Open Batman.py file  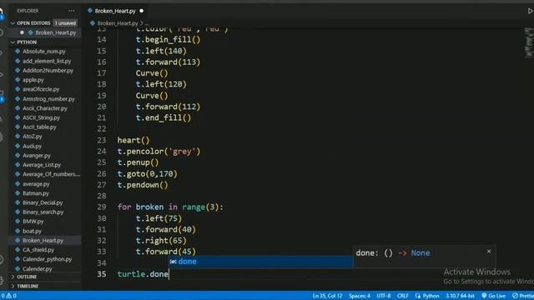(36, 193)
